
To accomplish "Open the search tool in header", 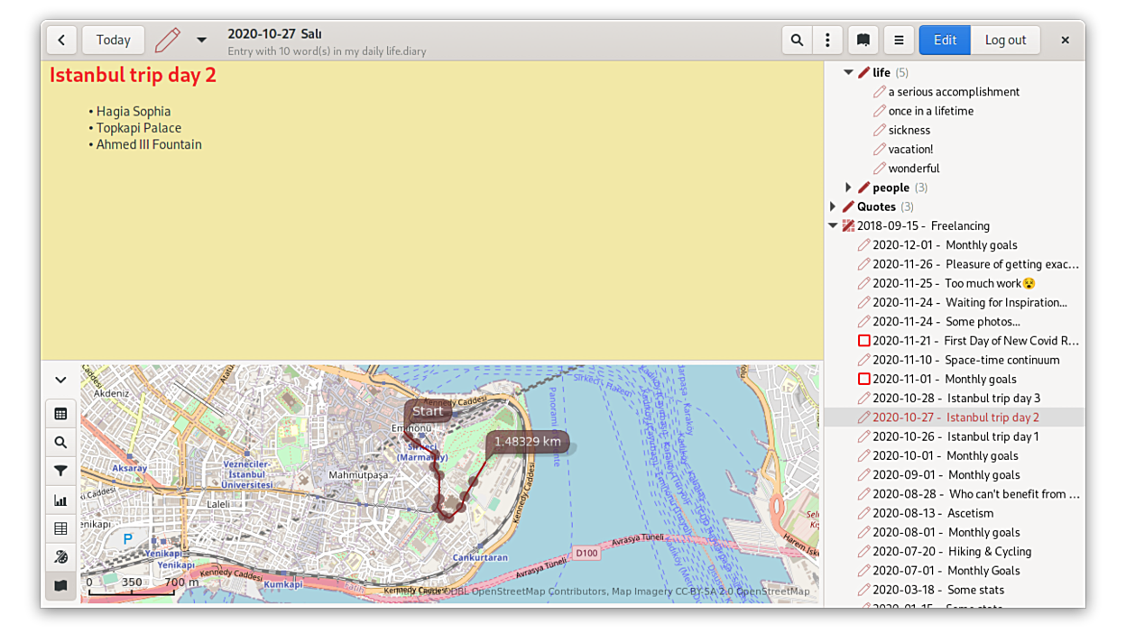I will click(x=797, y=40).
